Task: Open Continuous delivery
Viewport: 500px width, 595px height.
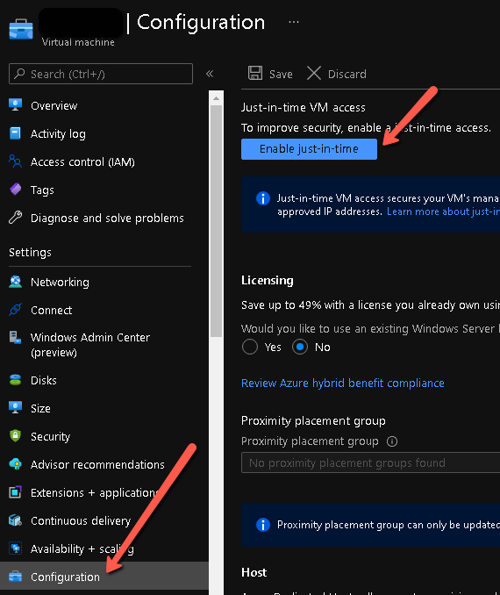Action: (81, 520)
